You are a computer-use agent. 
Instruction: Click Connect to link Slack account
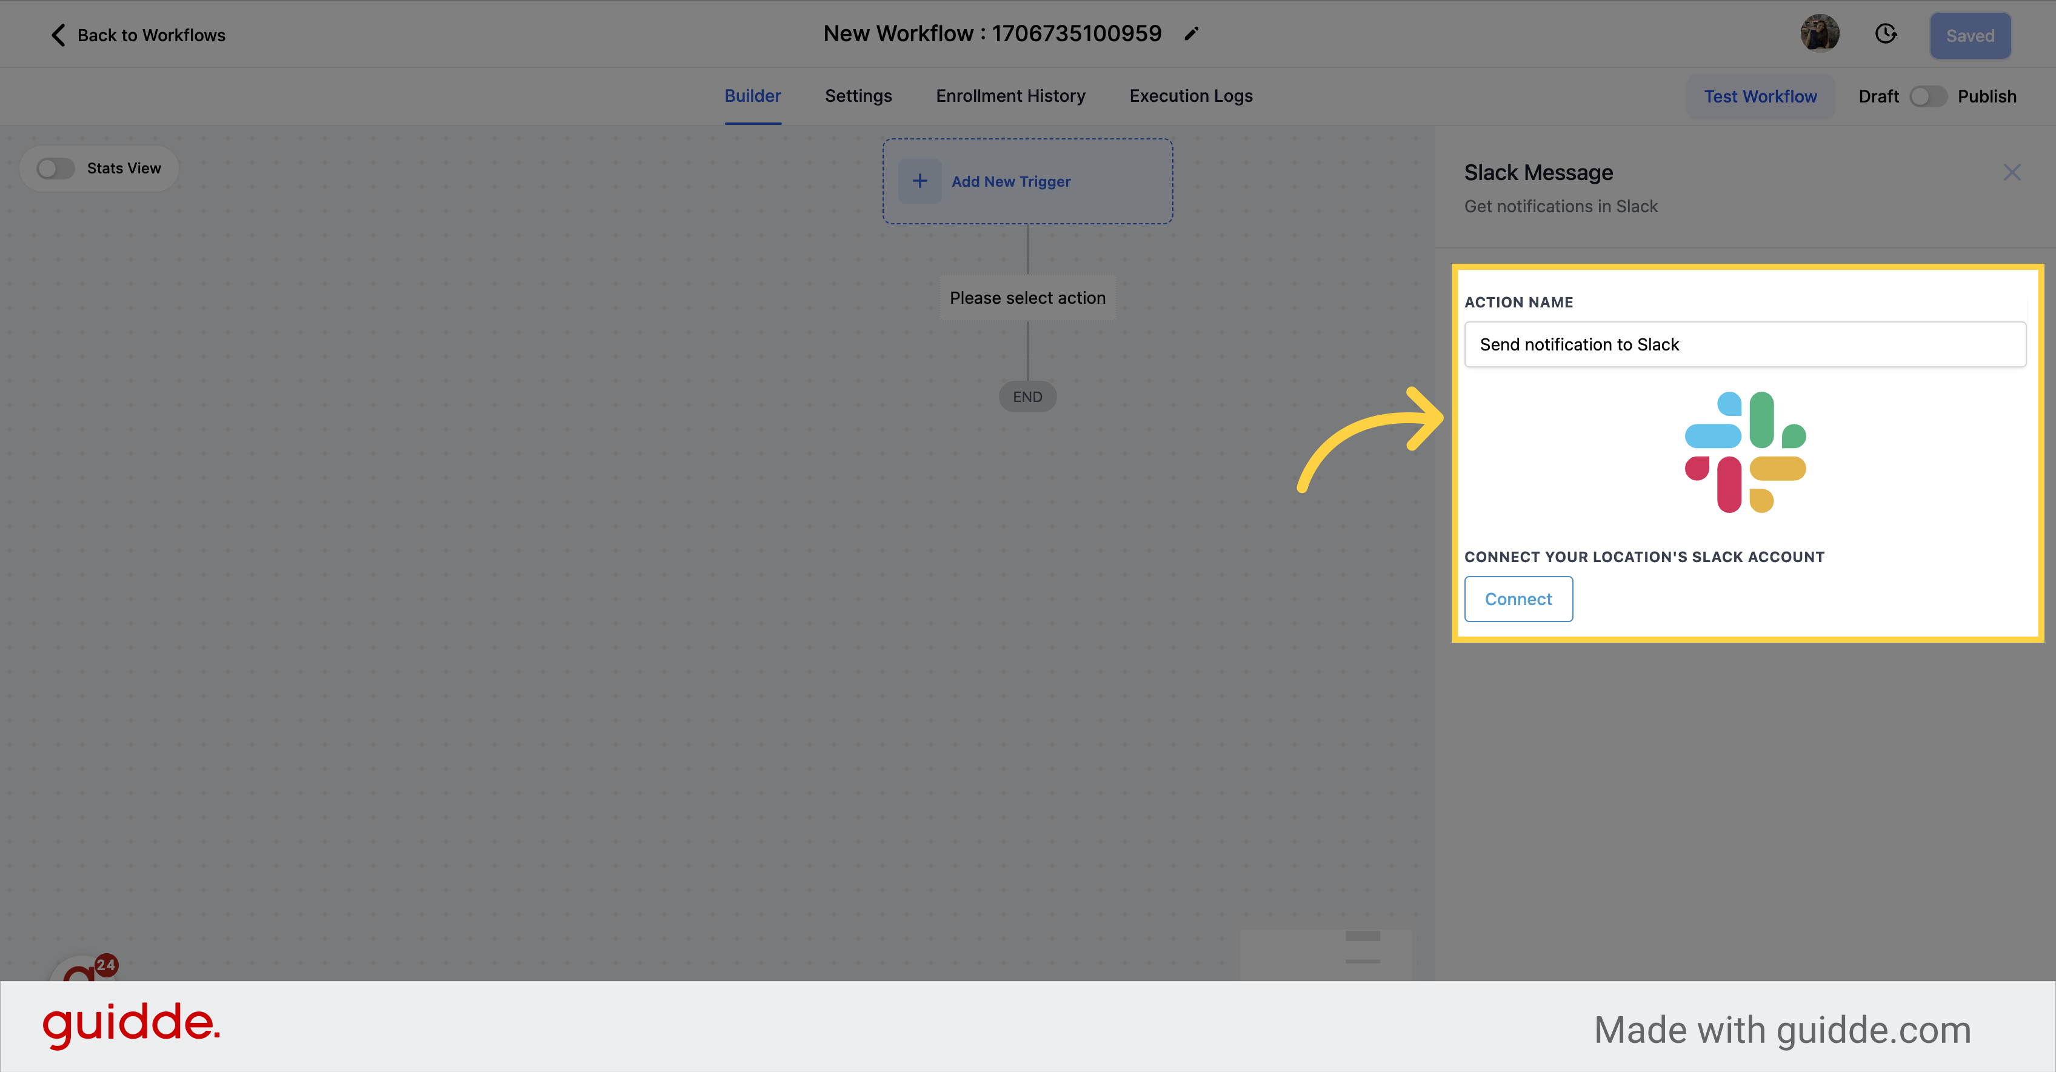click(x=1518, y=598)
